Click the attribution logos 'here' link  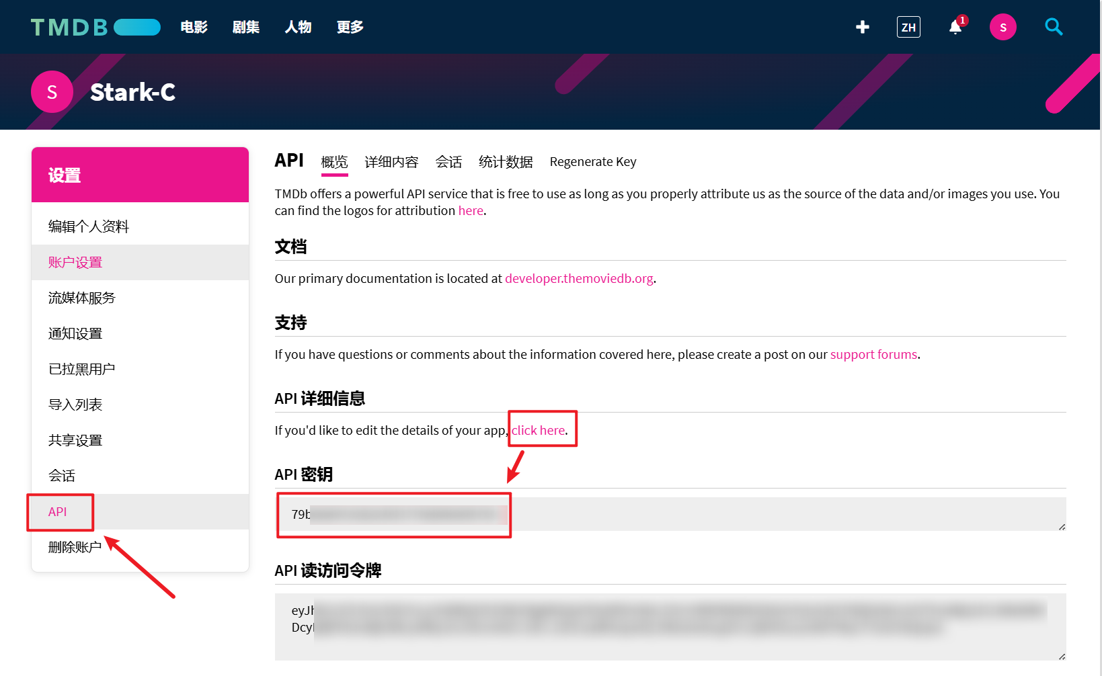pos(471,211)
